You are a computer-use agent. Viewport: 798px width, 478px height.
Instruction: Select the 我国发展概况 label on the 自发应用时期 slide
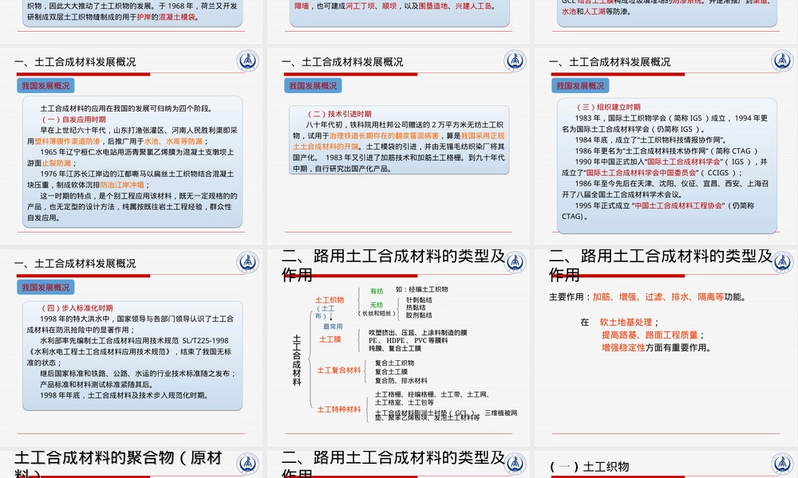point(45,86)
